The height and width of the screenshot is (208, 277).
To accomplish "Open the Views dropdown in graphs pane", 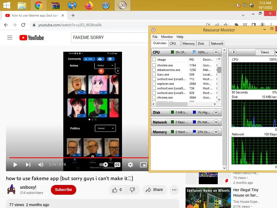I will pyautogui.click(x=266, y=52).
